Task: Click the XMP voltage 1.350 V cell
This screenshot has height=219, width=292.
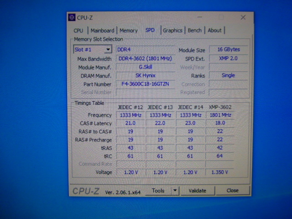Action: point(220,172)
